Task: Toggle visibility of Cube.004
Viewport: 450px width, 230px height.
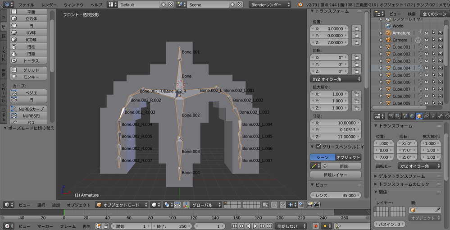Action: (x=426, y=68)
